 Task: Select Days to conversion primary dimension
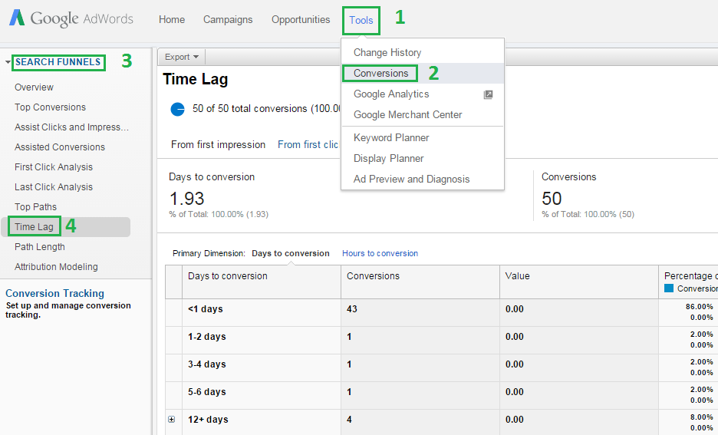coord(290,253)
